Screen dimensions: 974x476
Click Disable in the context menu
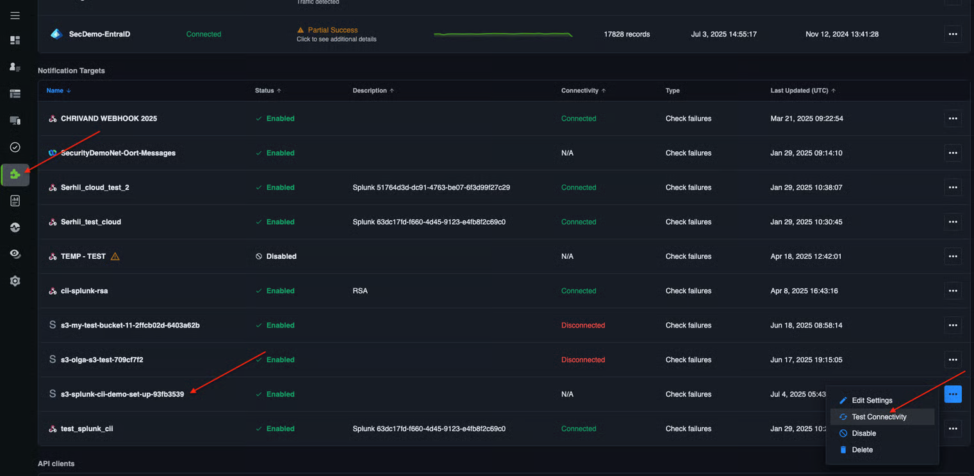tap(863, 434)
